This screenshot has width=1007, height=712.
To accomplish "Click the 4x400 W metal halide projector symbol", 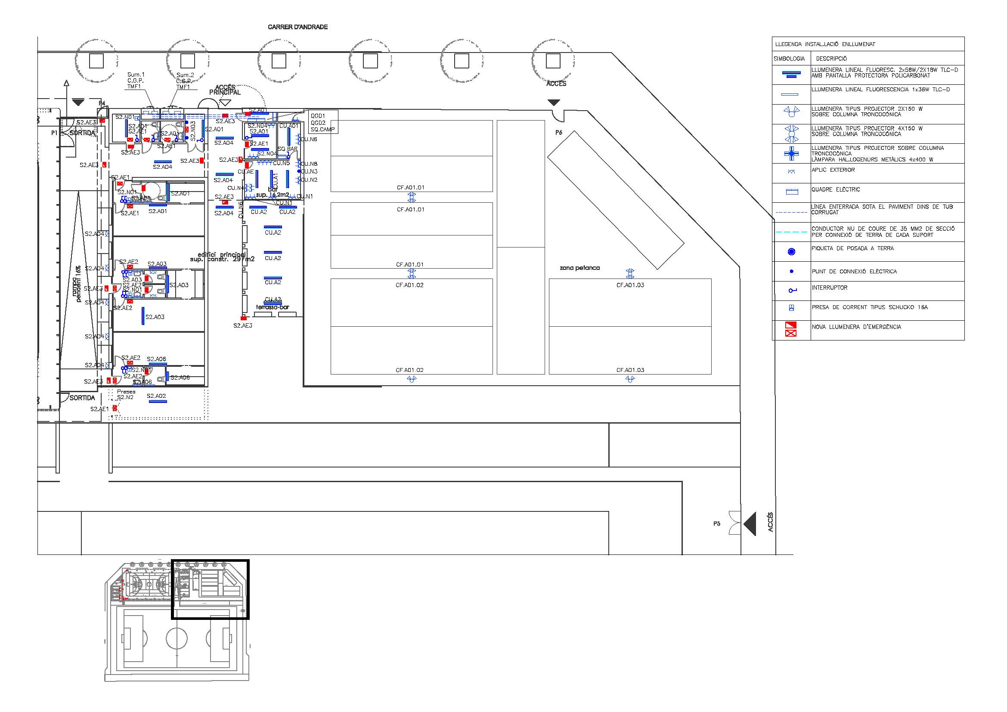I will (x=791, y=153).
